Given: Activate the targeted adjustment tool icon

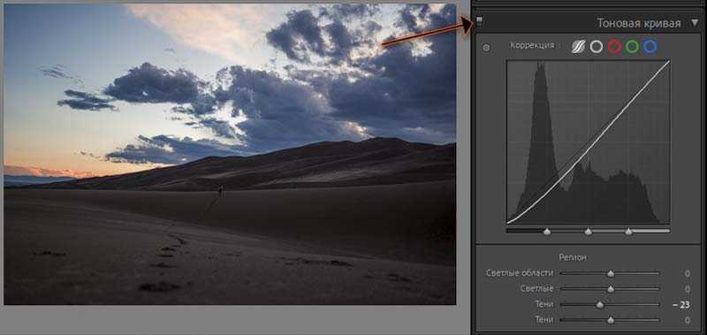Looking at the screenshot, I should point(486,48).
